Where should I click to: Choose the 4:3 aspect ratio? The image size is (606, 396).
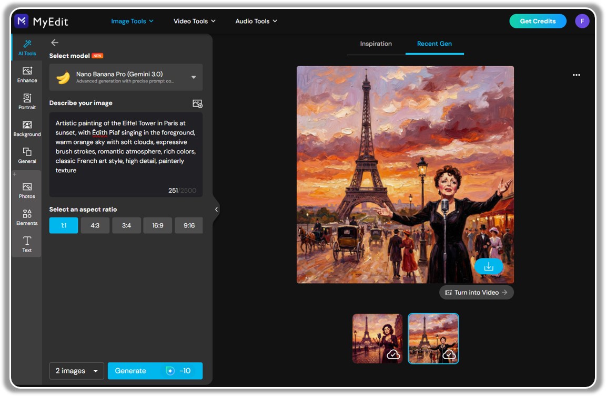pos(95,225)
